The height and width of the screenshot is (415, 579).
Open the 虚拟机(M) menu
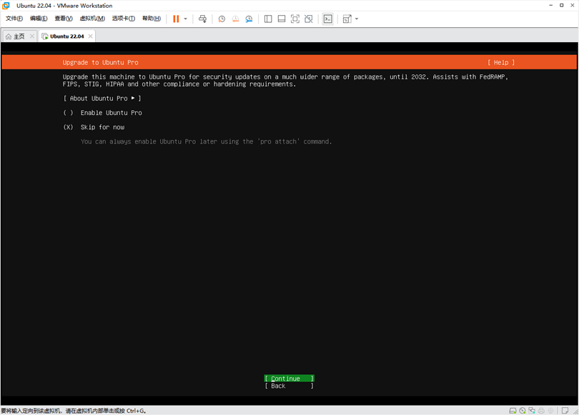pyautogui.click(x=92, y=19)
